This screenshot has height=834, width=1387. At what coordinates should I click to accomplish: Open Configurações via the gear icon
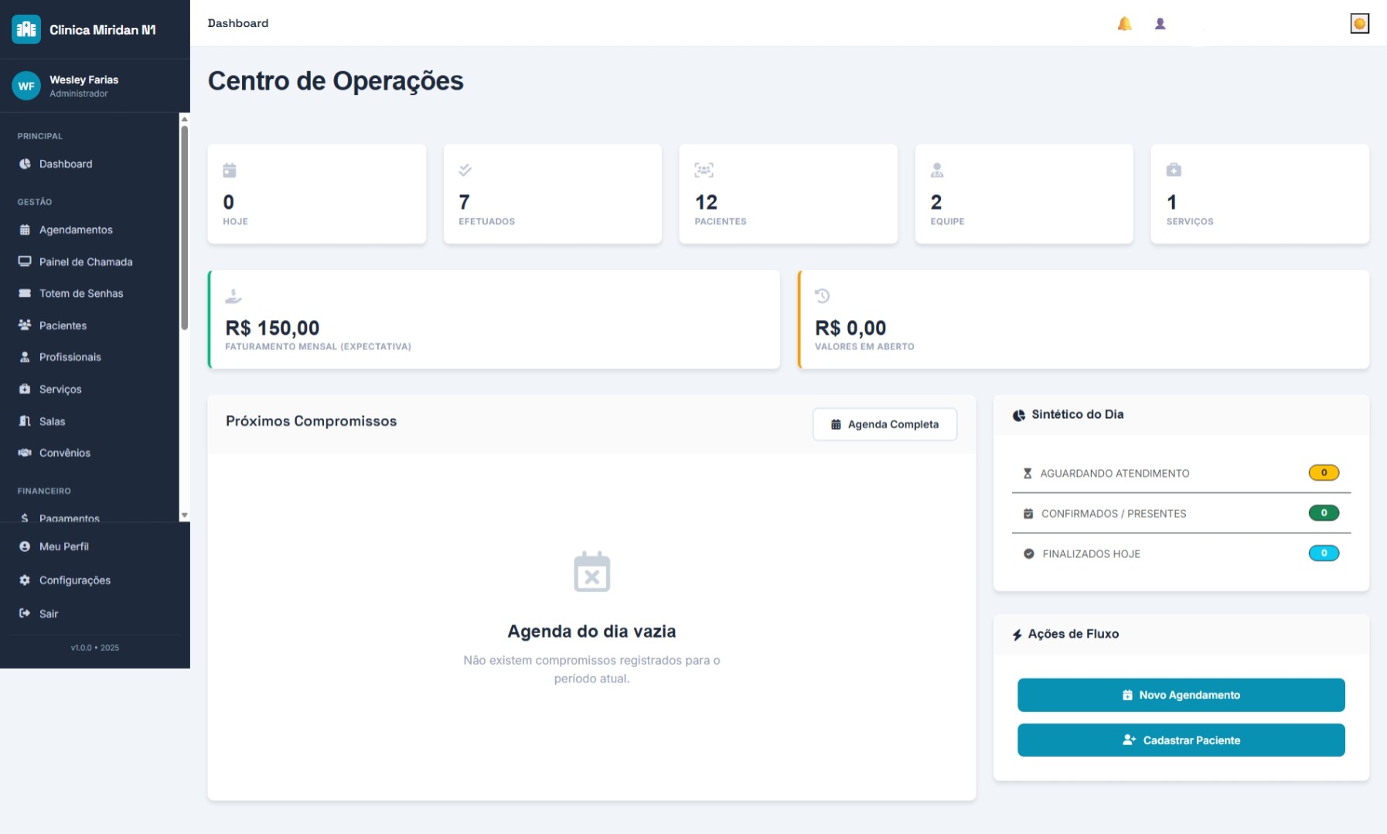coord(23,580)
